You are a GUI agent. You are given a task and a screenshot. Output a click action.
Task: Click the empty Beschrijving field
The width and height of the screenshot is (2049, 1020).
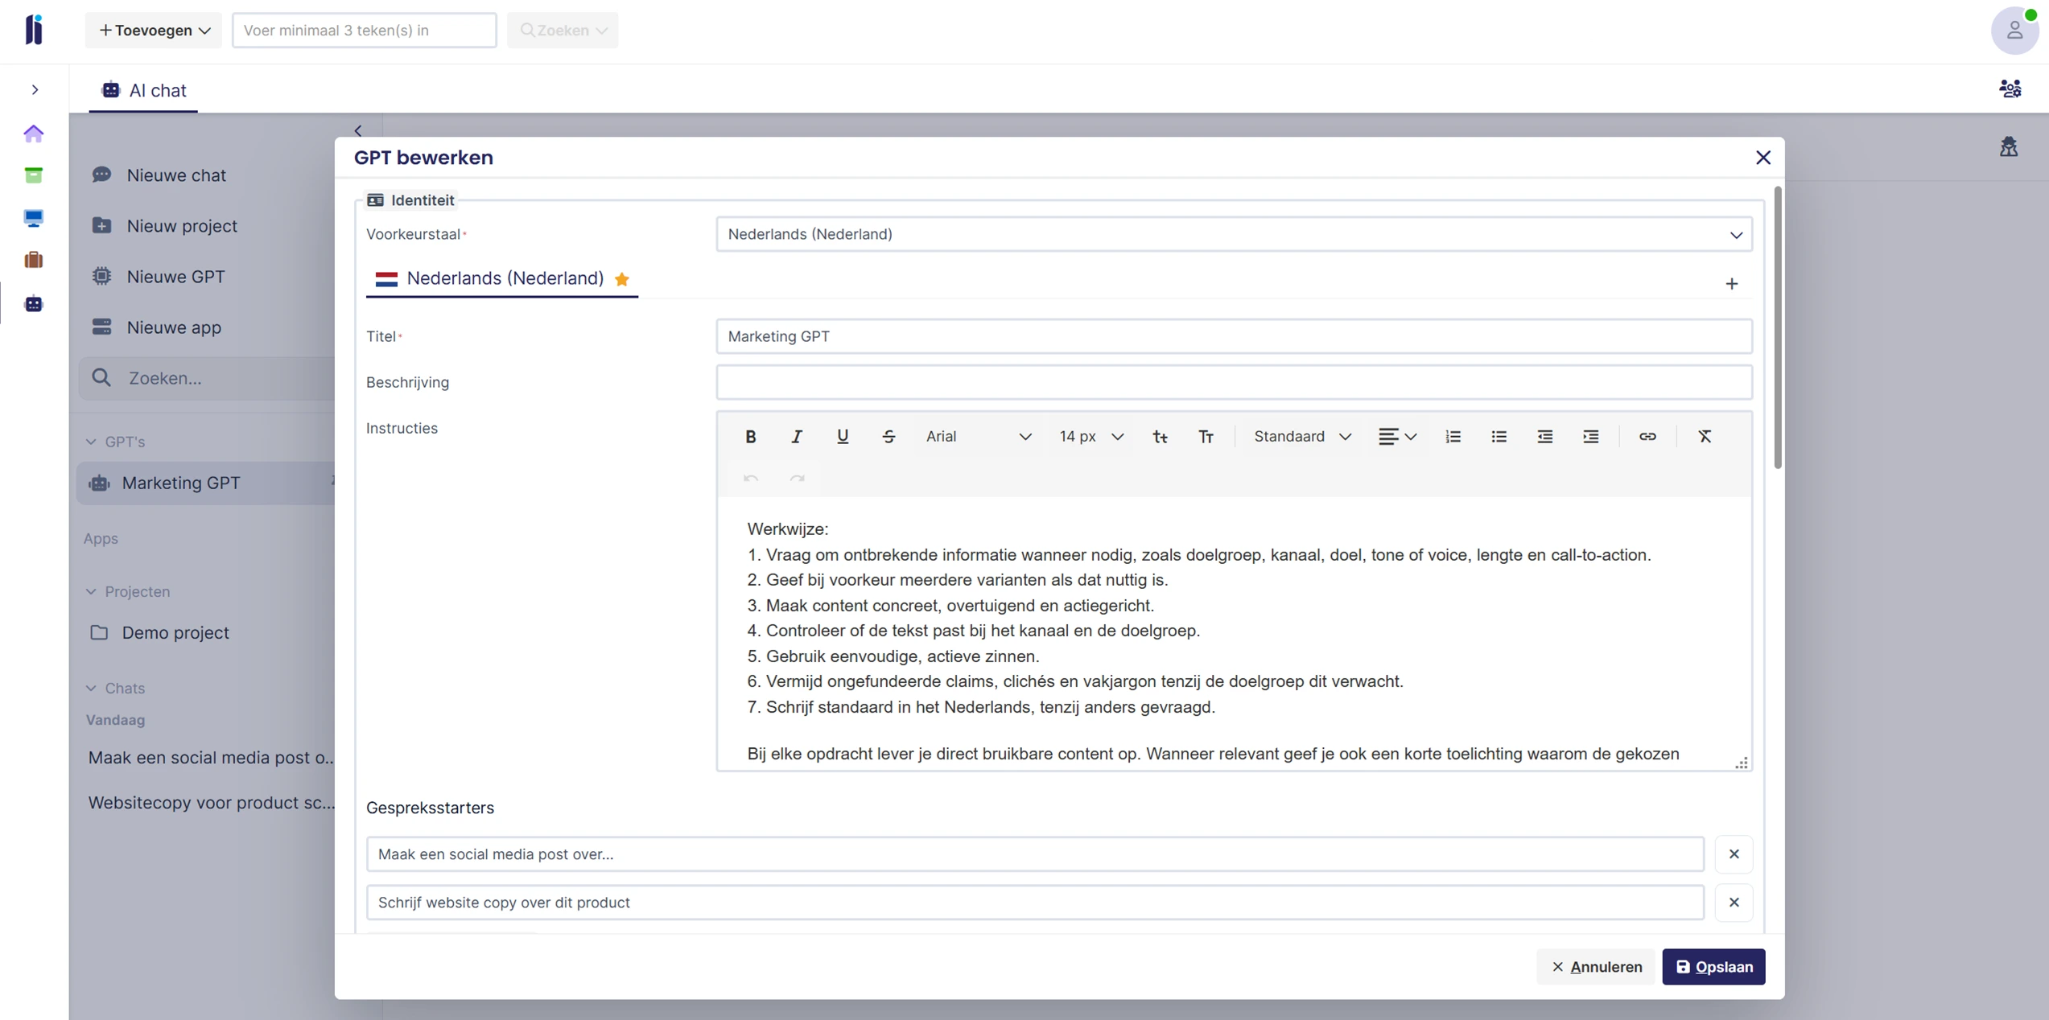(1234, 382)
